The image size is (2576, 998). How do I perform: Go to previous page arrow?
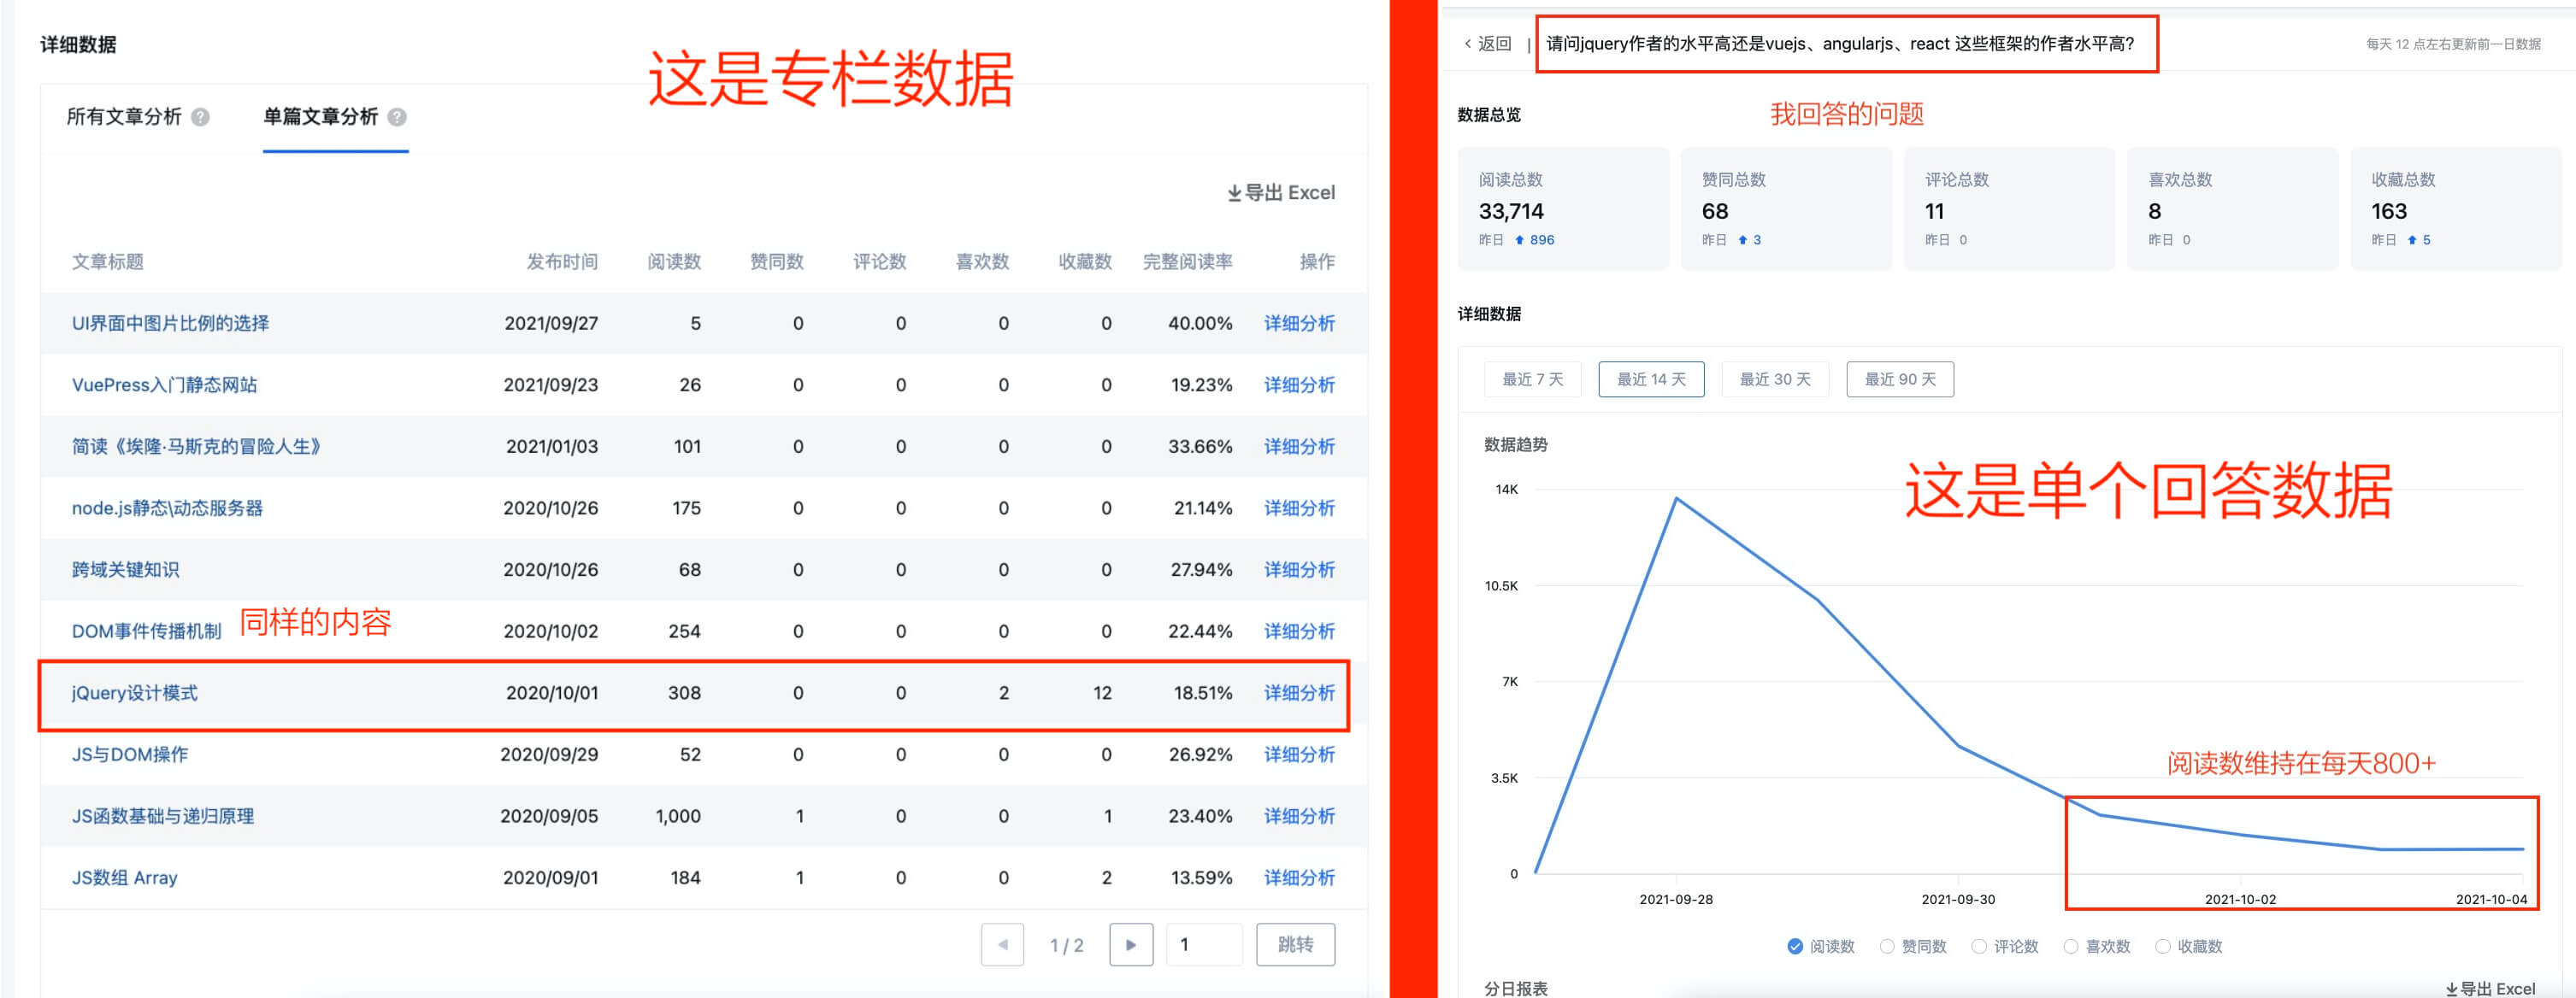coord(1002,944)
